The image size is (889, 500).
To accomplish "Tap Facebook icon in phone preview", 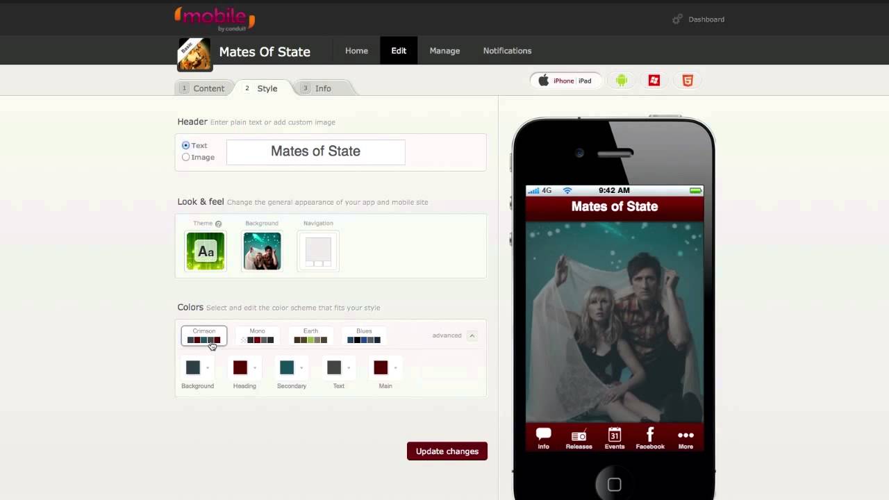I will click(x=650, y=438).
